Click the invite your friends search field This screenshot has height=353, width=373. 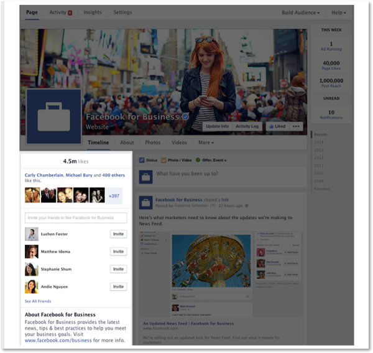point(76,218)
